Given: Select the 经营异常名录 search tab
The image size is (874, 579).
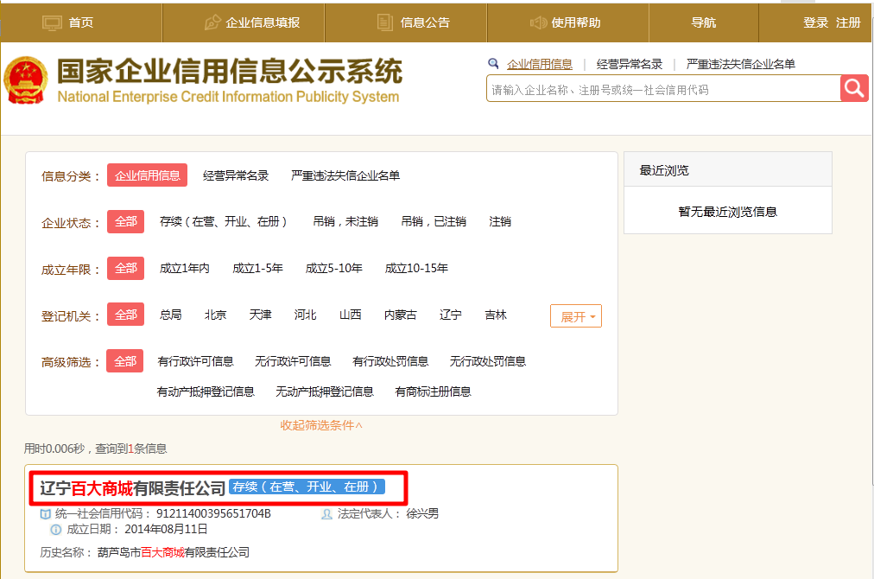Looking at the screenshot, I should click(x=630, y=64).
